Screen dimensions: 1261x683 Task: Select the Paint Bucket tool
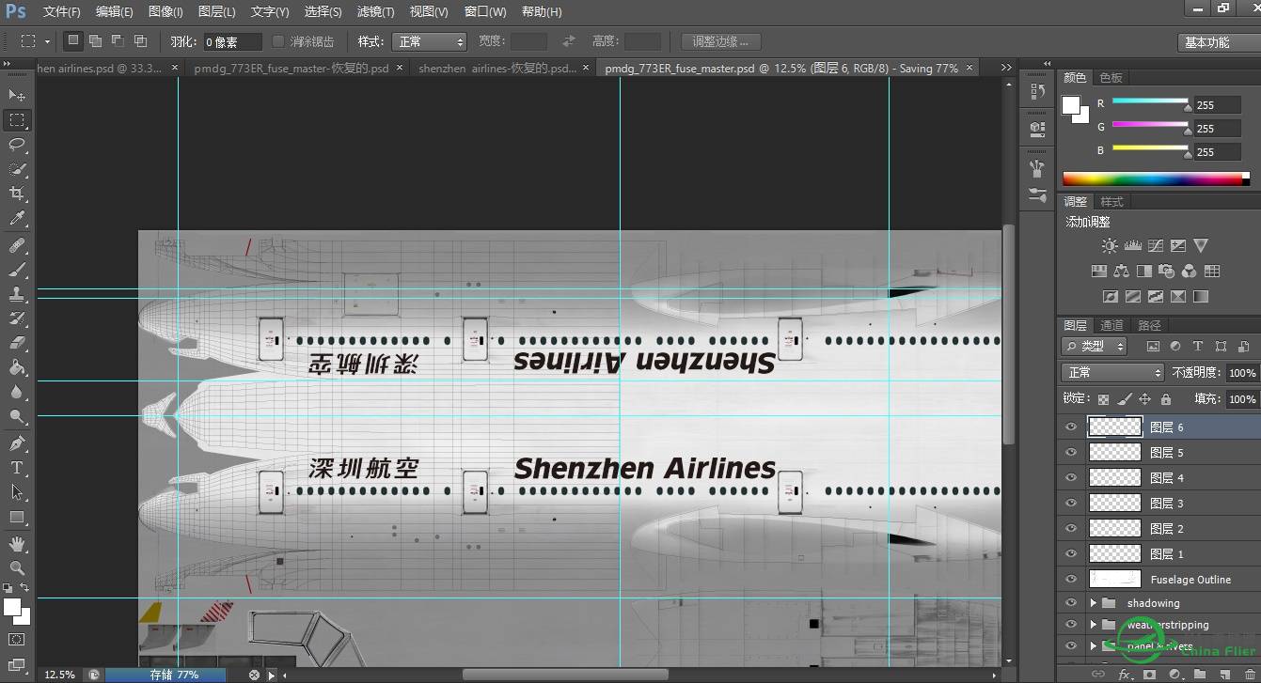pos(17,368)
